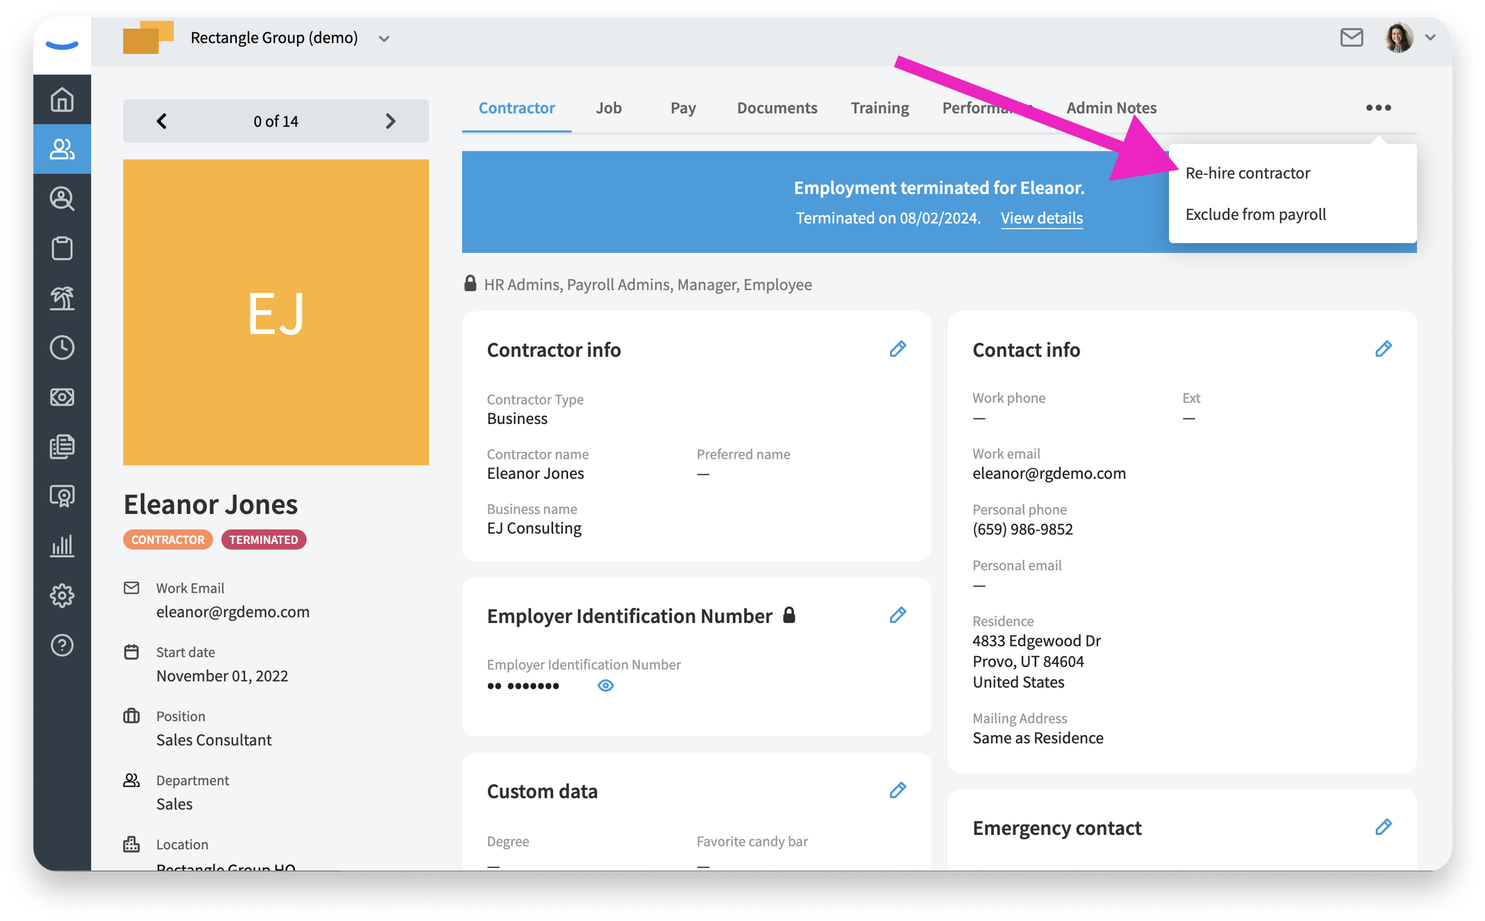This screenshot has height=921, width=1485.
Task: Switch to the Job tab
Action: [x=608, y=108]
